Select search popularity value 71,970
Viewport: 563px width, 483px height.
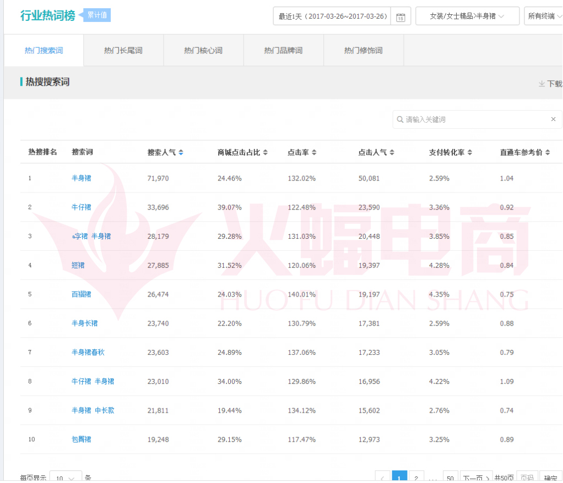(x=158, y=178)
